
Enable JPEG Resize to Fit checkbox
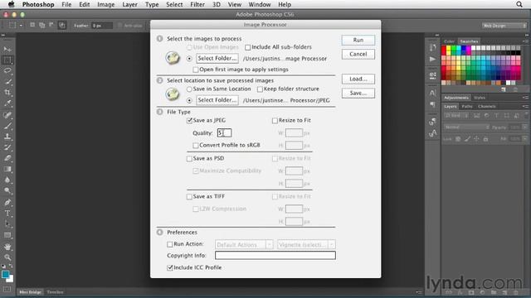click(x=275, y=121)
